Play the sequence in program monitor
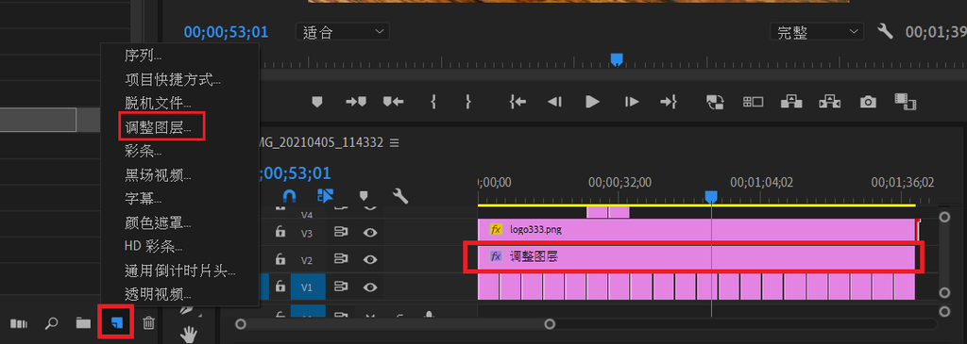Image resolution: width=967 pixels, height=344 pixels. click(x=592, y=102)
